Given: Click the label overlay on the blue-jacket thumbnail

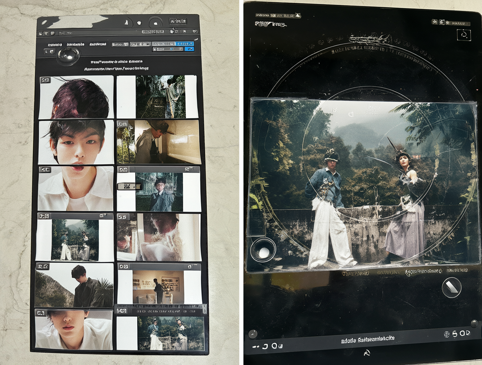Looking at the screenshot, I should pos(129,186).
